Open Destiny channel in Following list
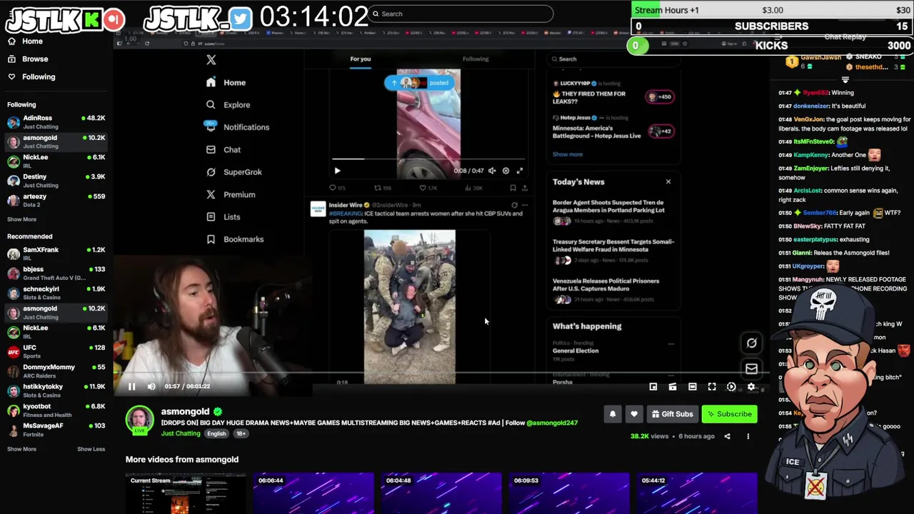914x514 pixels. 56,181
